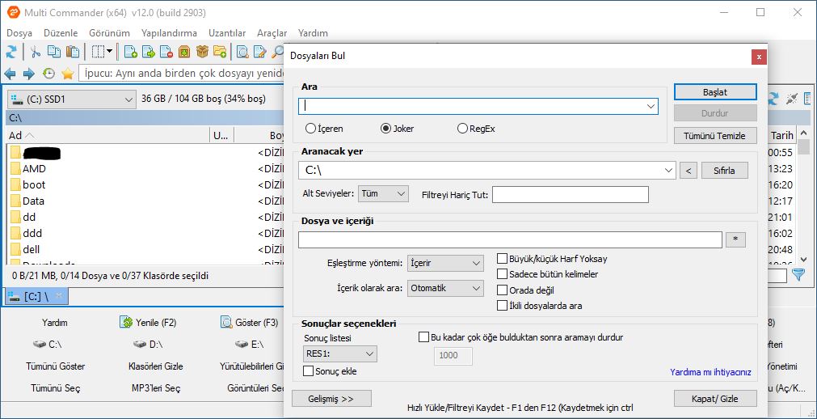This screenshot has height=419, width=817.
Task: Click the Yardıma mı ihtiyacınız link
Action: click(710, 372)
